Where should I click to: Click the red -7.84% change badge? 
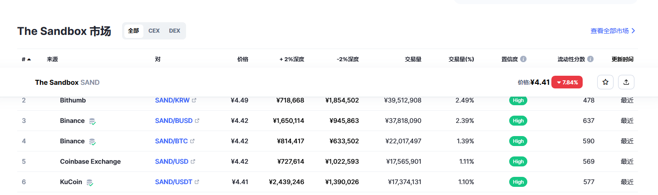(567, 82)
